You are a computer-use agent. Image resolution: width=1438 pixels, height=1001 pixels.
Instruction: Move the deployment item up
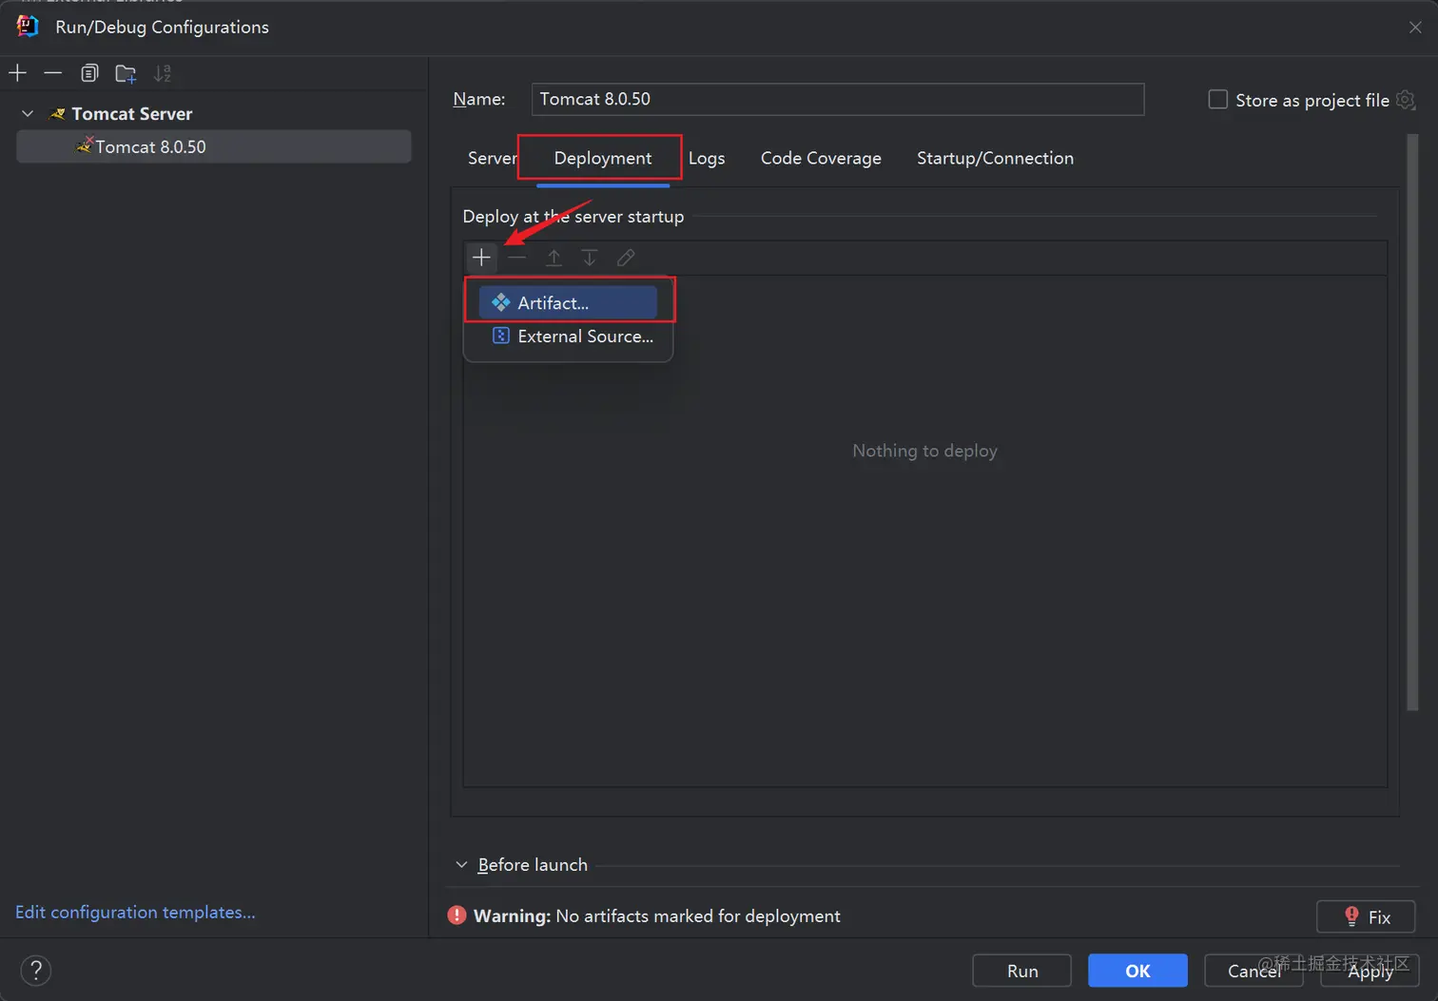pyautogui.click(x=554, y=258)
